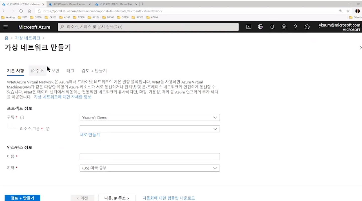Open a new browser tab with plus
The width and height of the screenshot is (362, 201).
coord(143,4)
